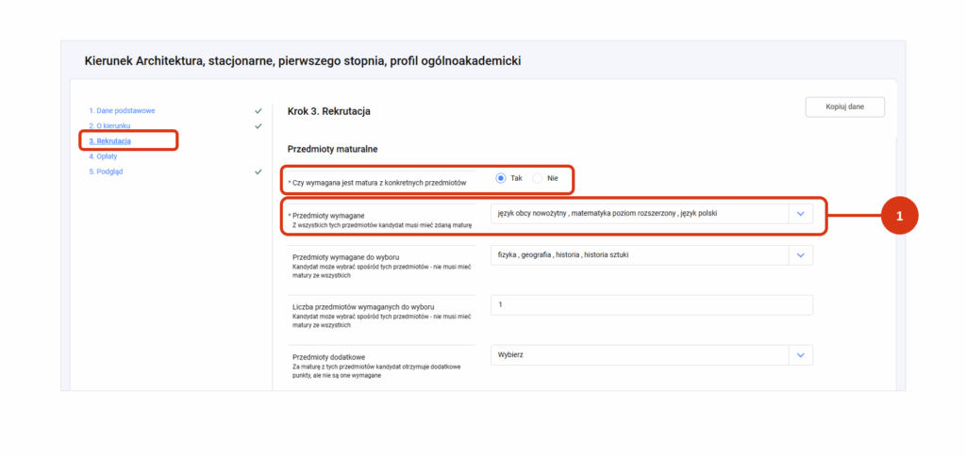Image resolution: width=966 pixels, height=457 pixels.
Task: Click the checkmark beside Podgląd step
Action: click(258, 172)
